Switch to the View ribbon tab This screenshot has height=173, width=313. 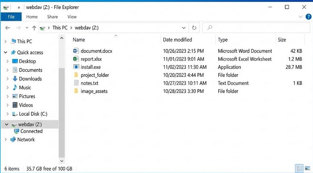tap(72, 17)
